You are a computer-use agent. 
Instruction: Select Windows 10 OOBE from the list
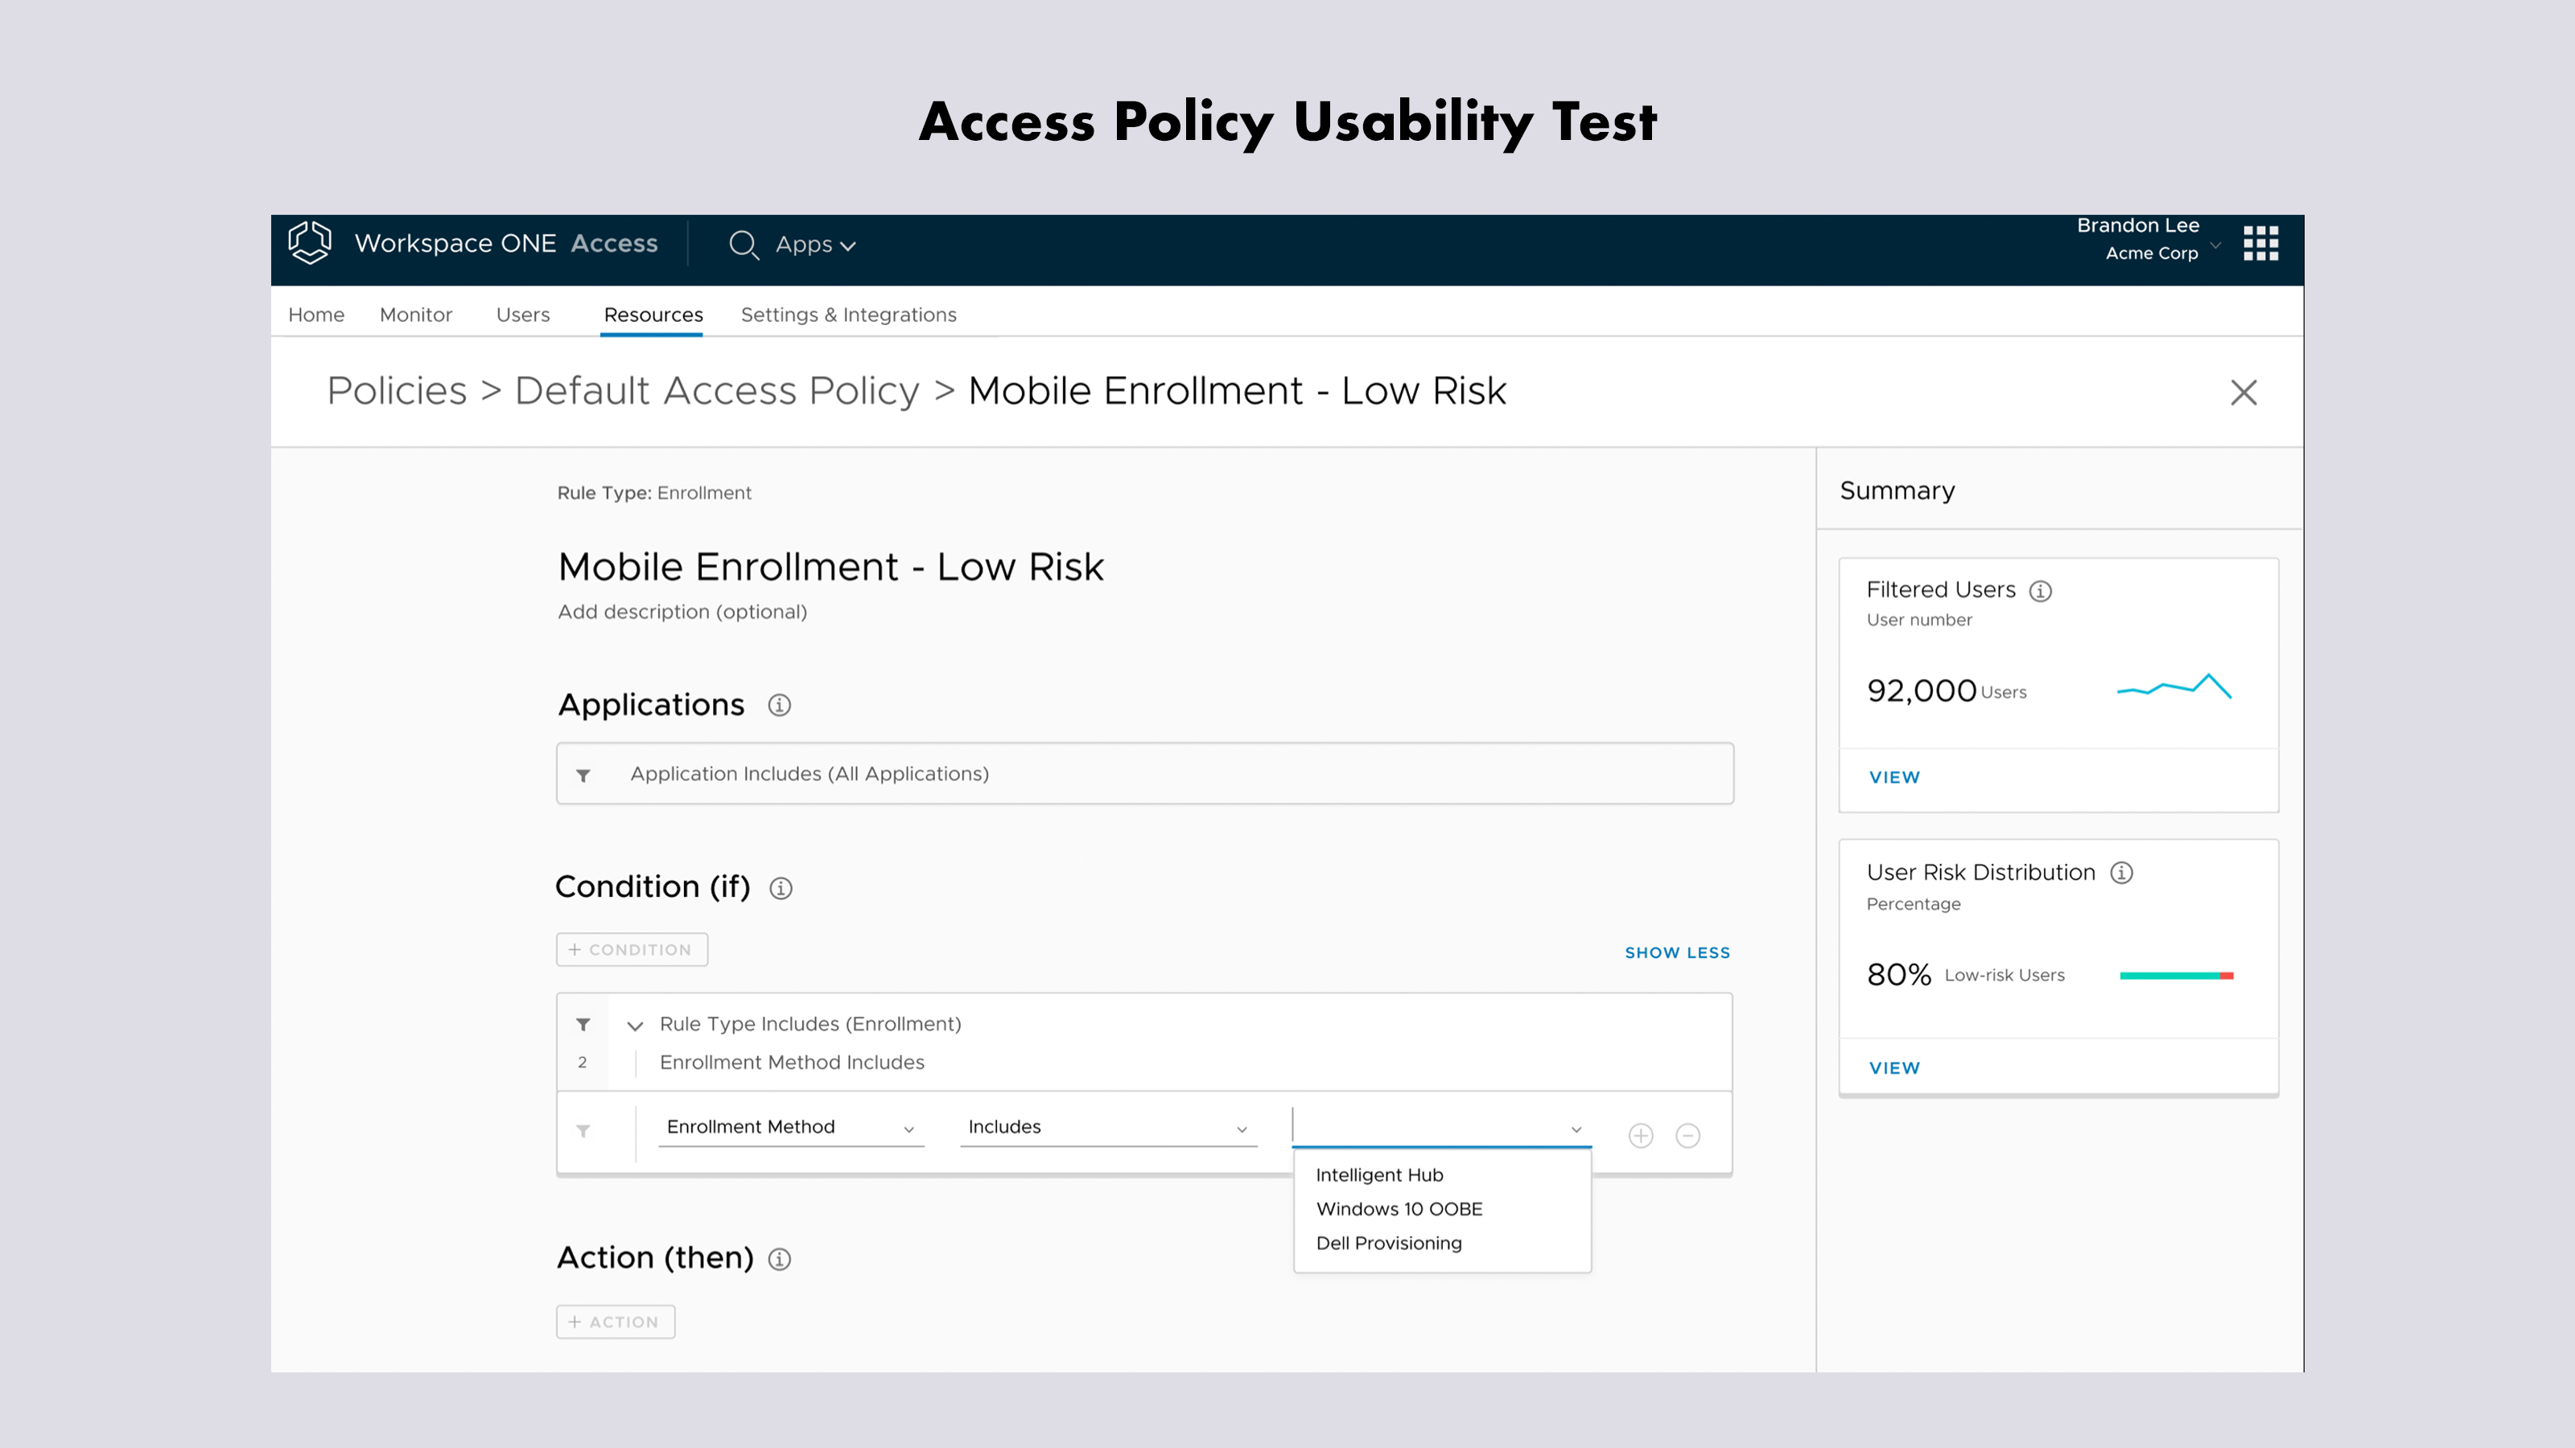pyautogui.click(x=1399, y=1209)
